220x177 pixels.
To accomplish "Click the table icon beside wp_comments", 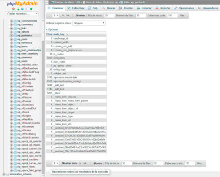I will (x=15, y=25).
